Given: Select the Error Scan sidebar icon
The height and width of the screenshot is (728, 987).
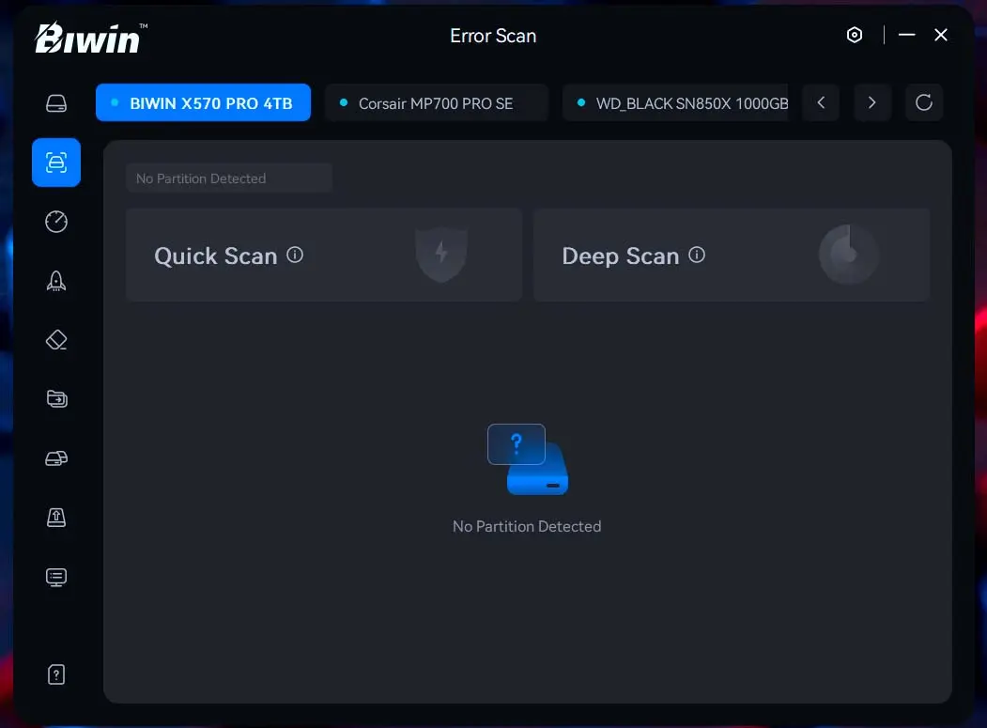Looking at the screenshot, I should pos(56,163).
